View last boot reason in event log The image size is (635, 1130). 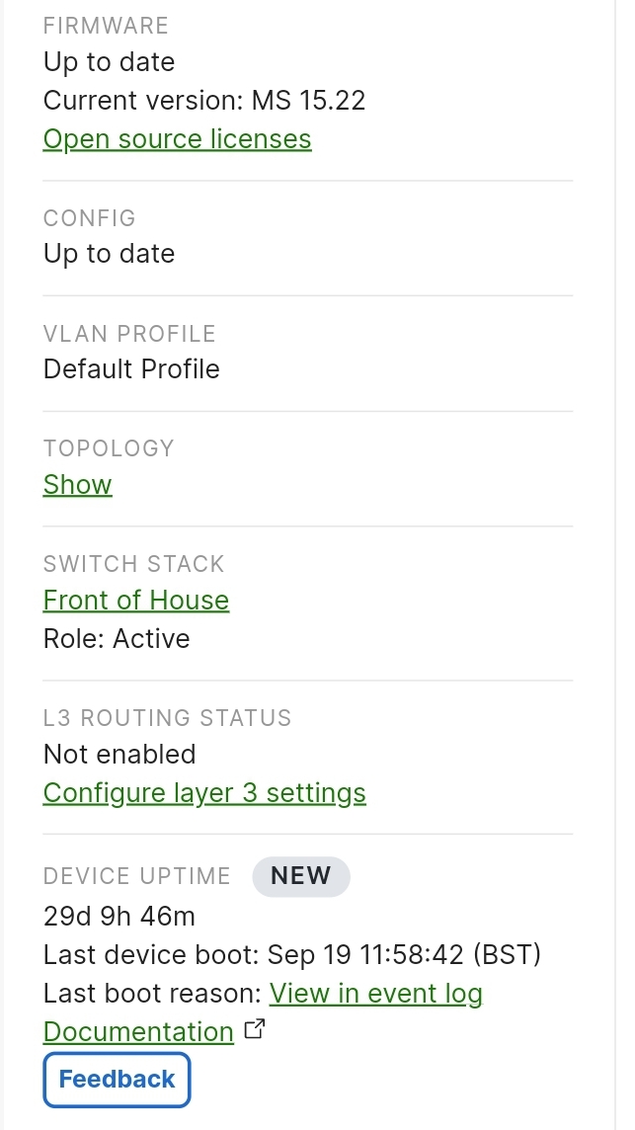[x=375, y=993]
